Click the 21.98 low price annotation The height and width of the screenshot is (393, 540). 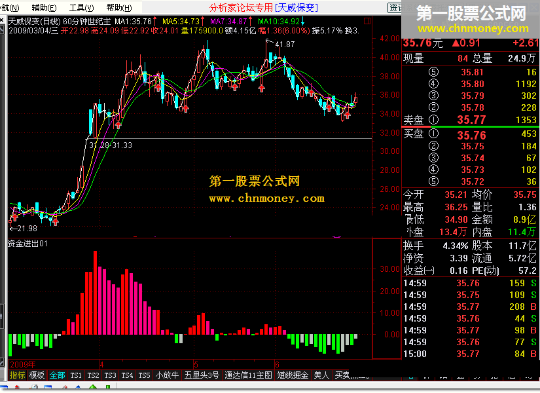tap(27, 228)
